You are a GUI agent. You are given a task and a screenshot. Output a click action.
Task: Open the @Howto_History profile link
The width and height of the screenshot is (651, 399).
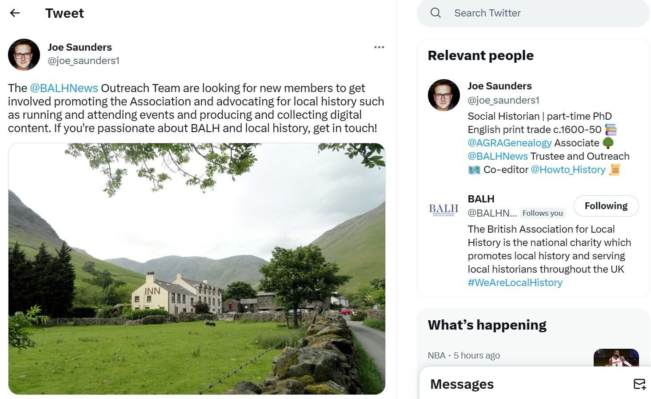(568, 169)
